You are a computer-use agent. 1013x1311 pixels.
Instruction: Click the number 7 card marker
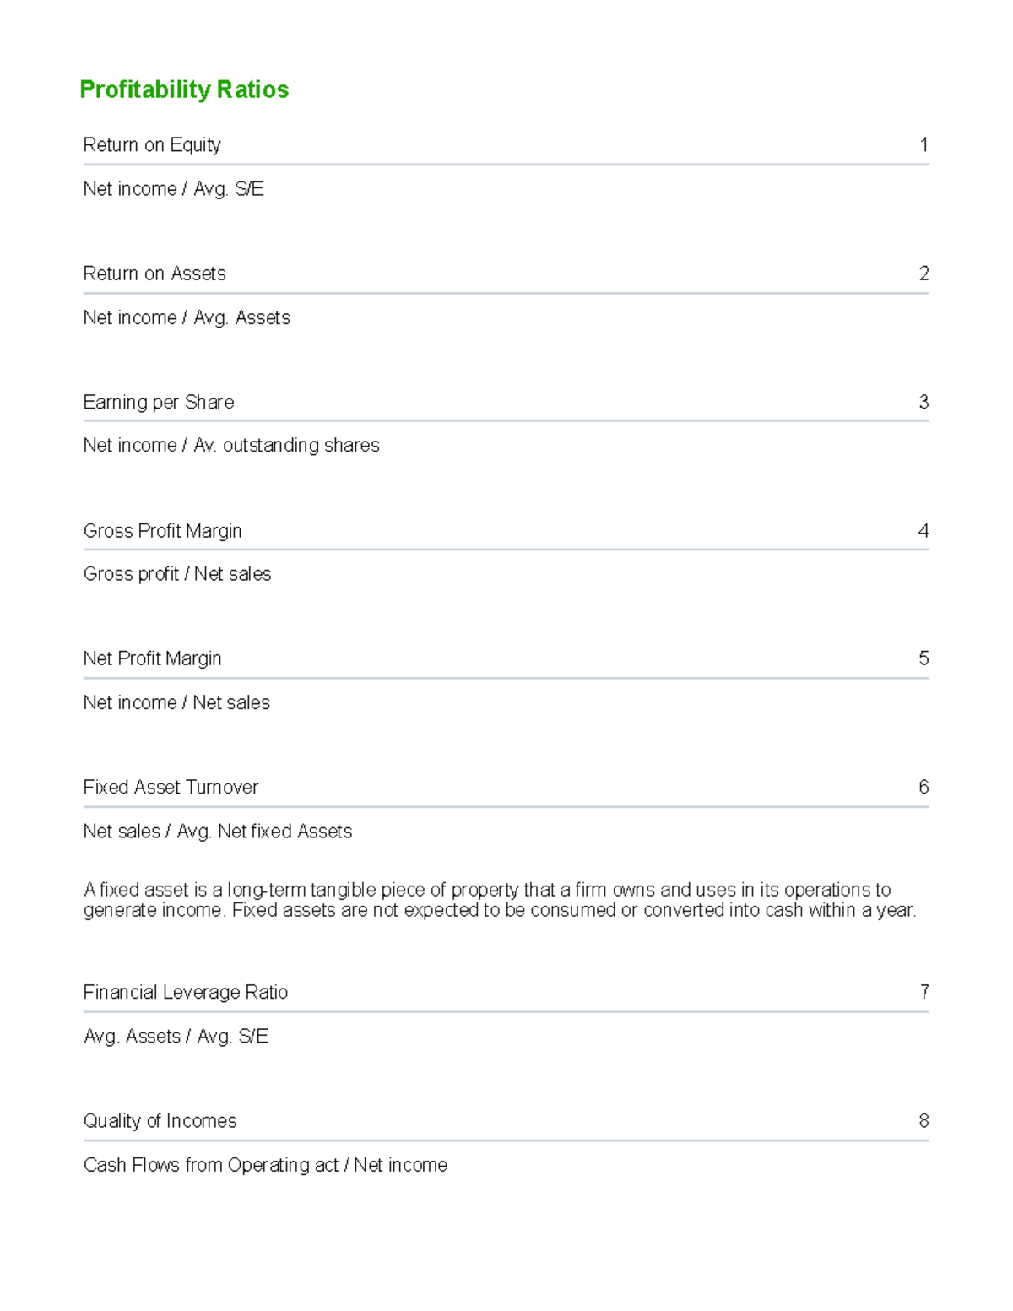pyautogui.click(x=924, y=992)
